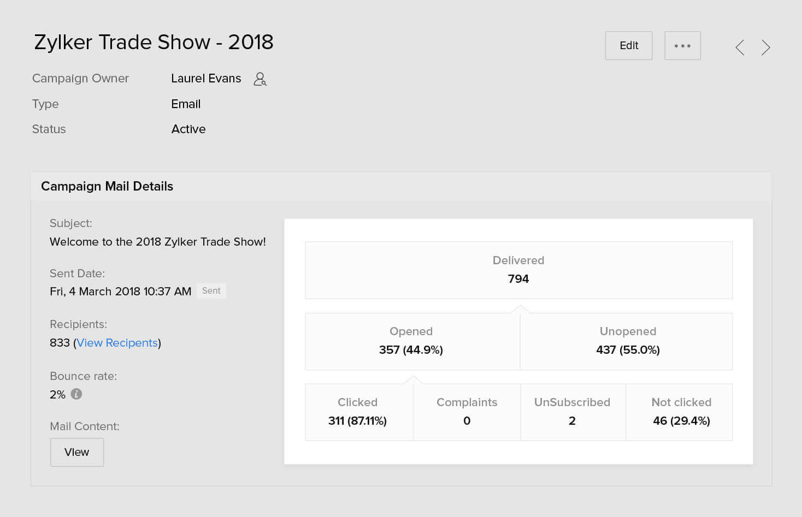Screen dimensions: 802x517
Task: Select the Complaints stat box
Action: 467,412
